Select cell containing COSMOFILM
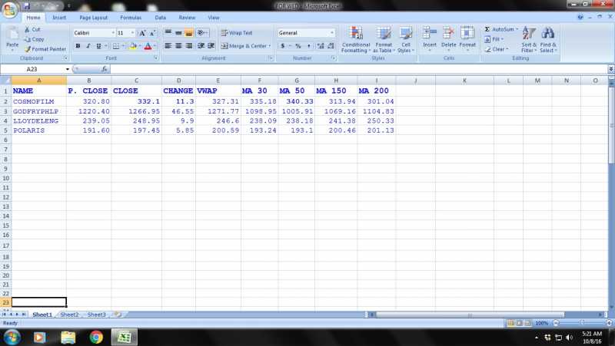Viewport: 615px width, 346px height. 38,101
